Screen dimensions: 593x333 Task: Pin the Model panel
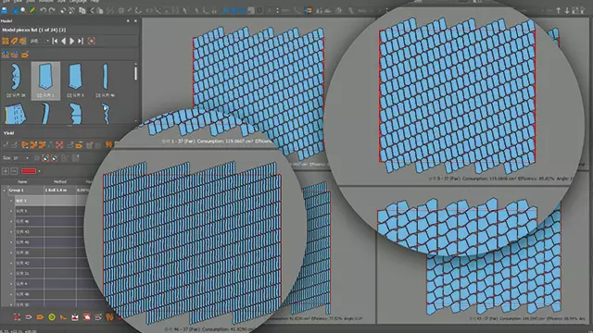tap(128, 20)
